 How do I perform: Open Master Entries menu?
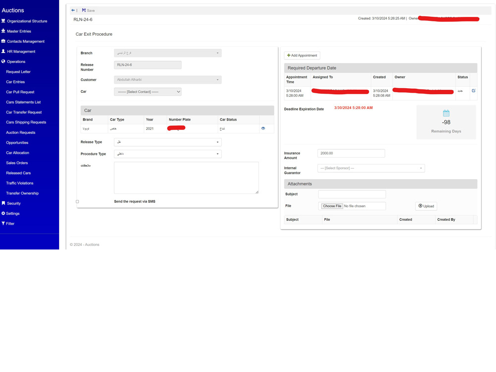coord(19,31)
